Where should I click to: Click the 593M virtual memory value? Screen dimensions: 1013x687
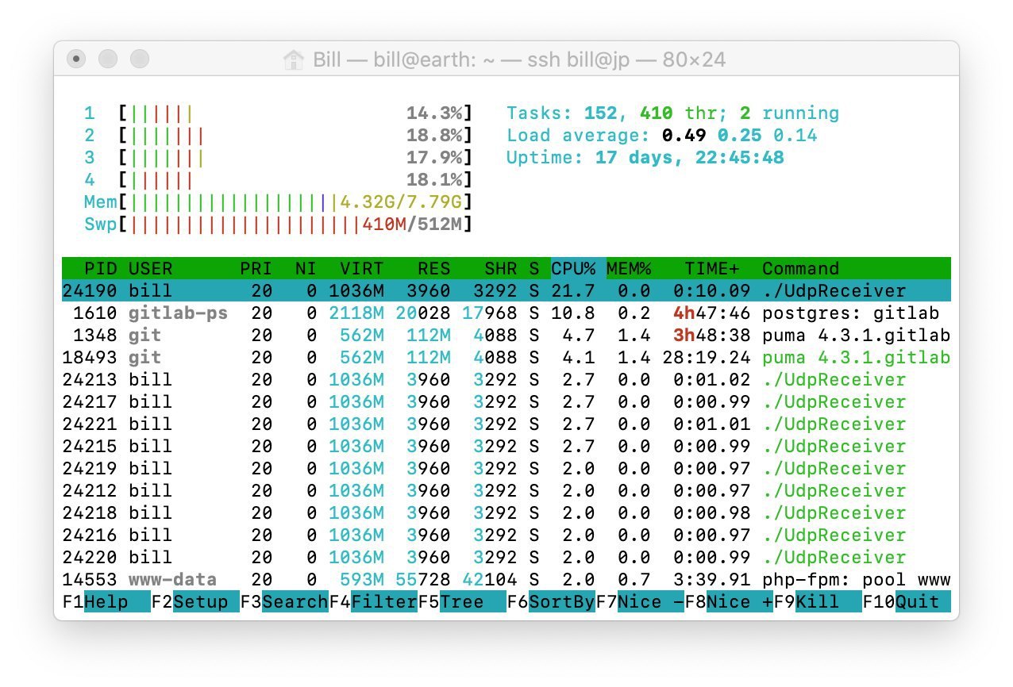[361, 579]
